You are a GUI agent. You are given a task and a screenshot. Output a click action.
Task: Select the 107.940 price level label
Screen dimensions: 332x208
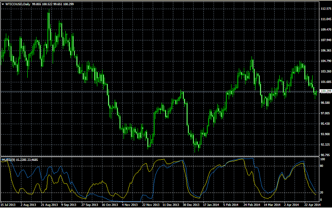(326, 40)
